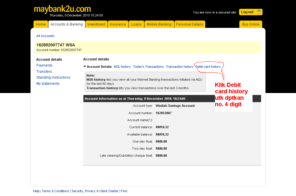Select the Two-day float value RM0.00

point(161,149)
